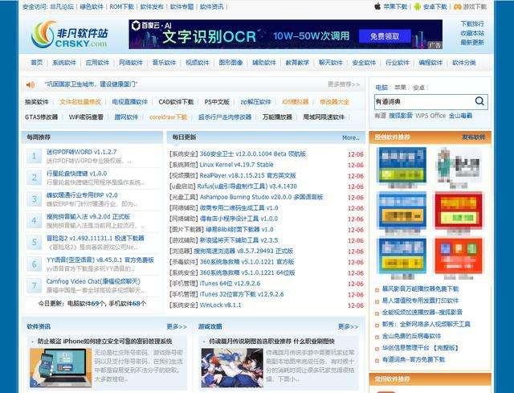Click rank badge 7 beside Camfrog Video Chat
514x393 pixels.
pos(34,286)
